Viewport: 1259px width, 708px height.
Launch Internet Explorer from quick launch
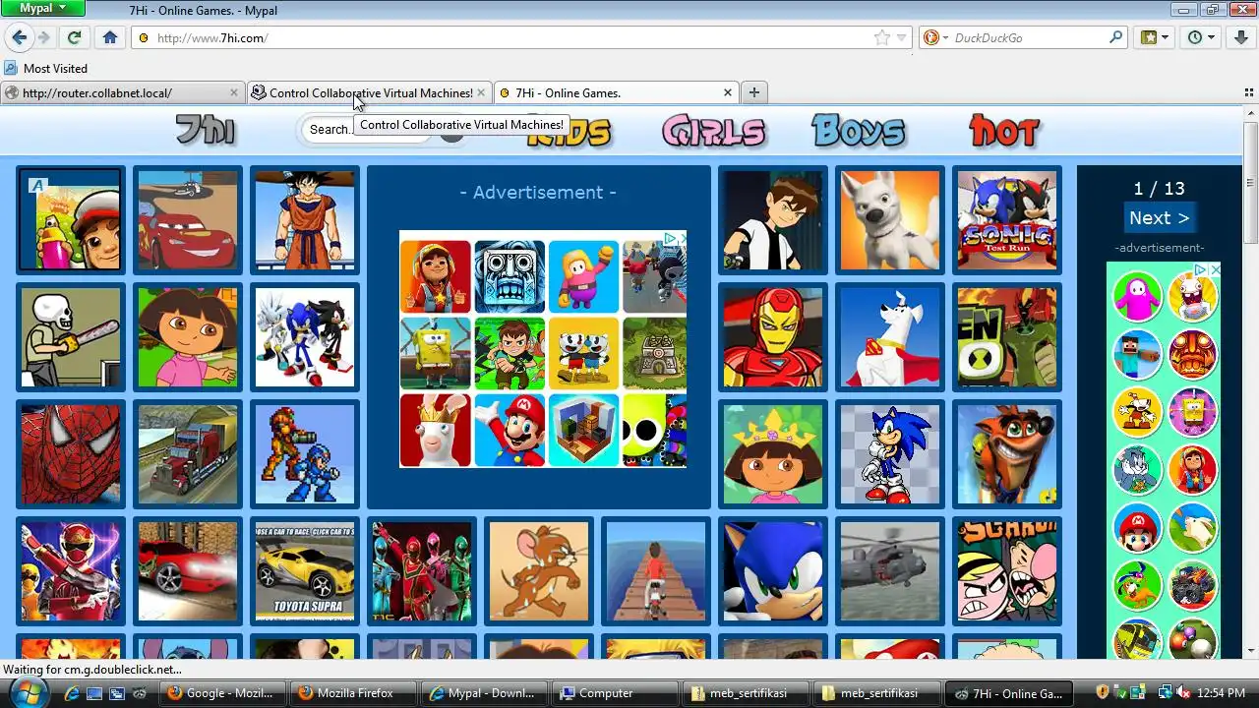(71, 693)
